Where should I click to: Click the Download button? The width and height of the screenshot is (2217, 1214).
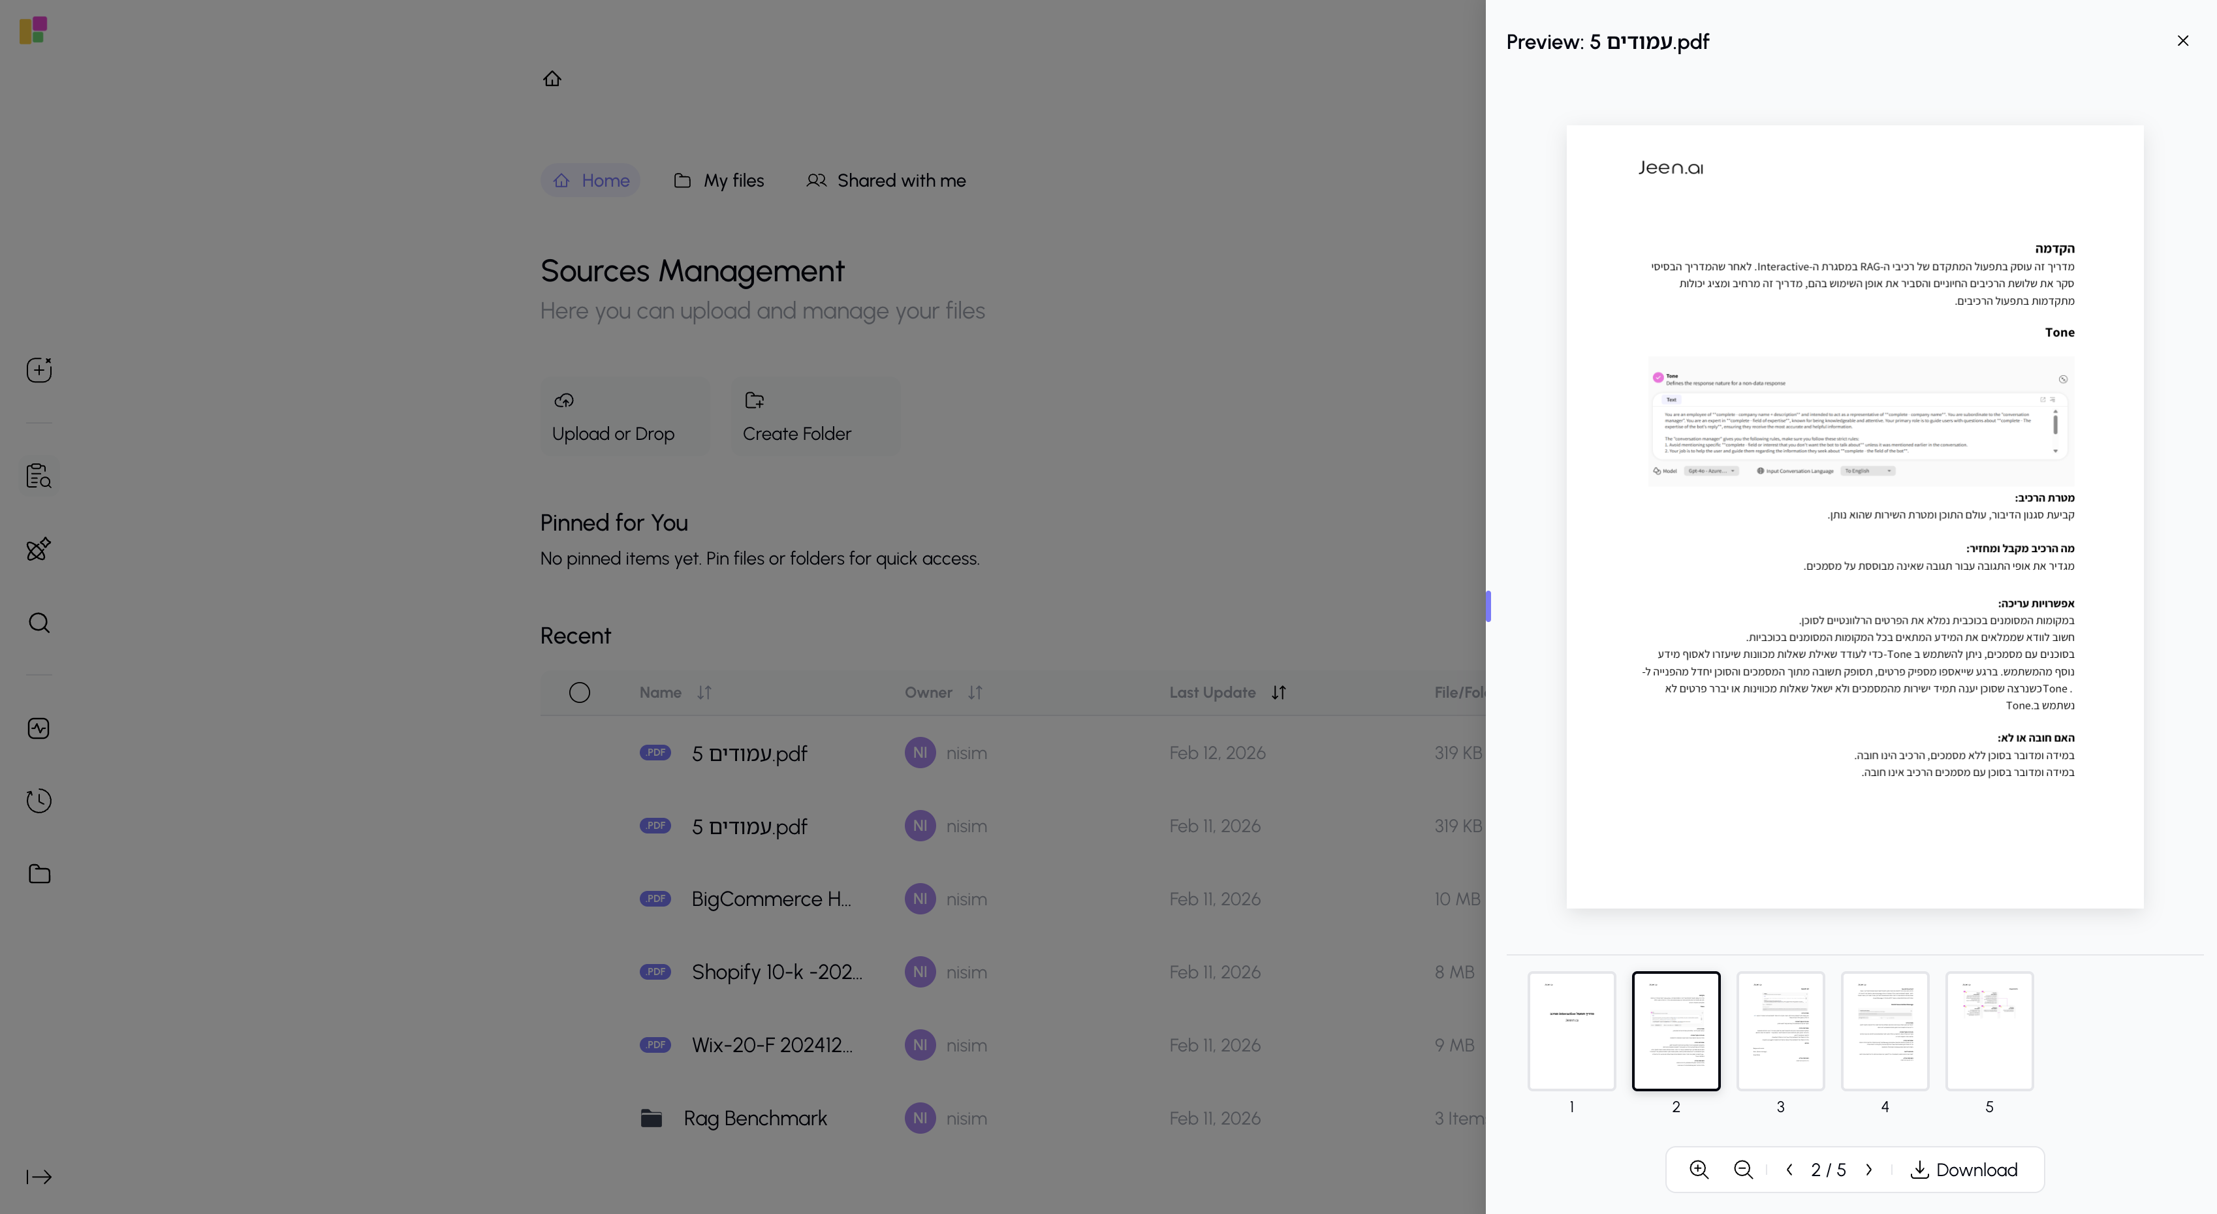click(x=1964, y=1169)
